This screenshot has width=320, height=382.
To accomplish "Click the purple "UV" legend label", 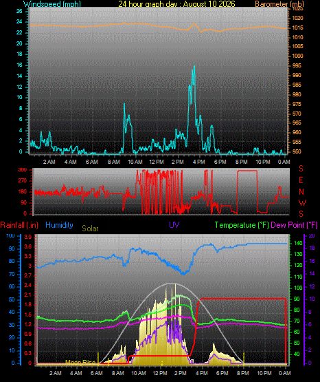I will (x=174, y=225).
